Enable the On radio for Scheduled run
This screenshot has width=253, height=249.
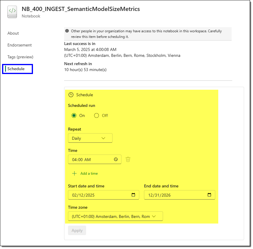click(74, 115)
